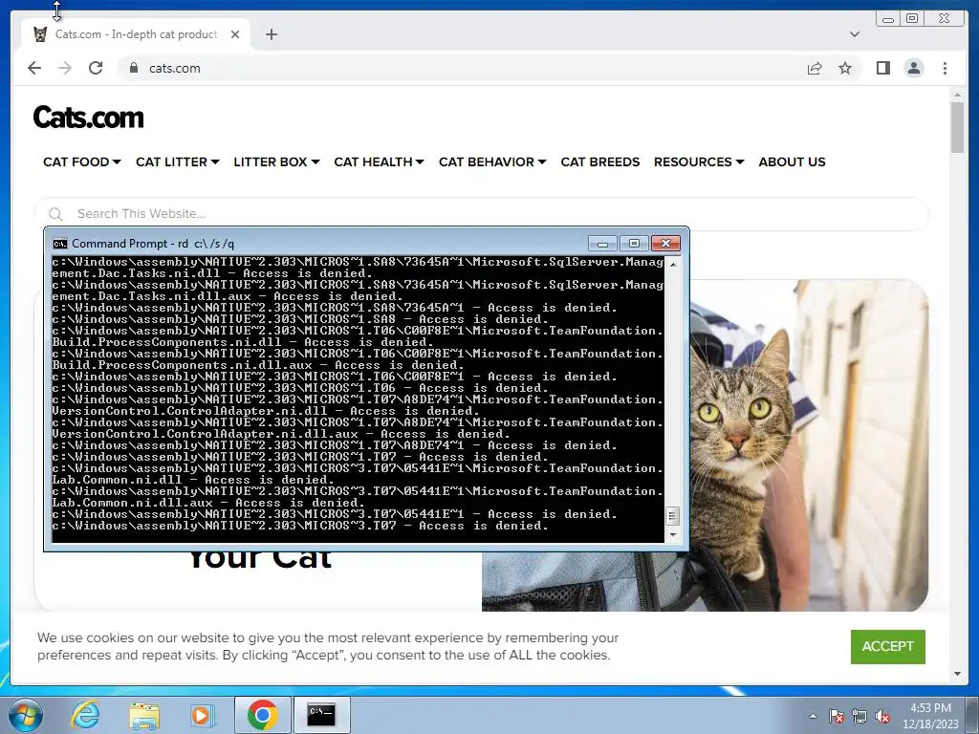The height and width of the screenshot is (734, 979).
Task: Click the Show Desktop strip
Action: [973, 715]
